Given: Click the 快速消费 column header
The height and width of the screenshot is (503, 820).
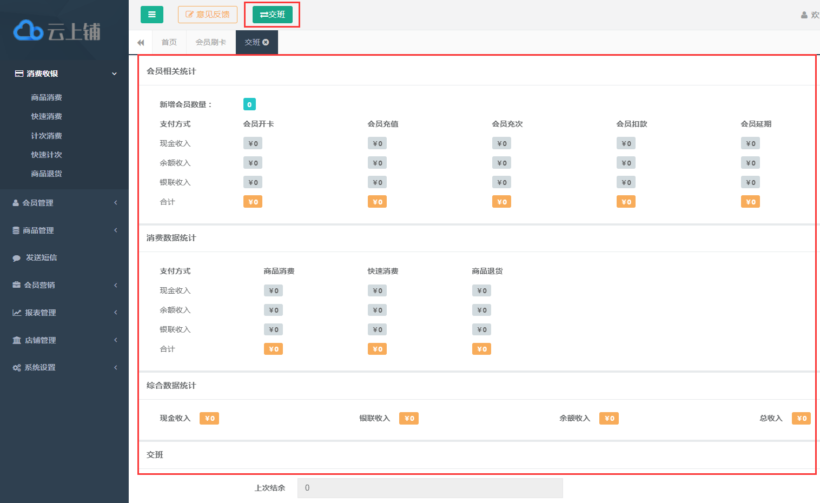Looking at the screenshot, I should (x=383, y=271).
